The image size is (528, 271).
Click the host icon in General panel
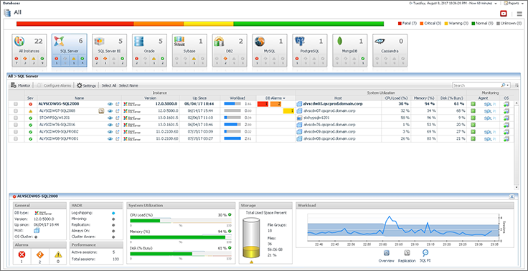click(37, 231)
